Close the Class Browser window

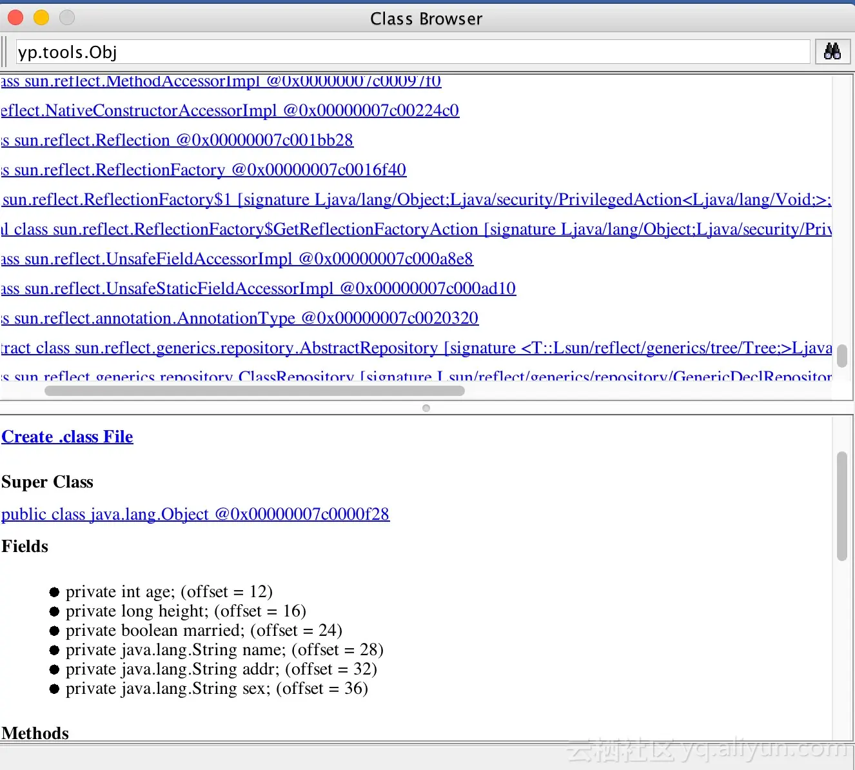(x=15, y=17)
